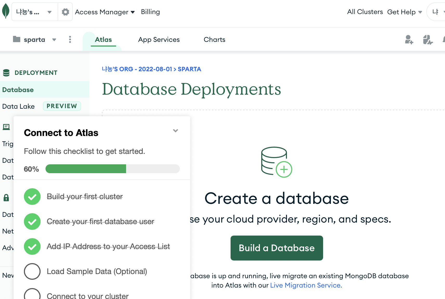445x299 pixels.
Task: Click the sparta project folder icon
Action: point(17,39)
